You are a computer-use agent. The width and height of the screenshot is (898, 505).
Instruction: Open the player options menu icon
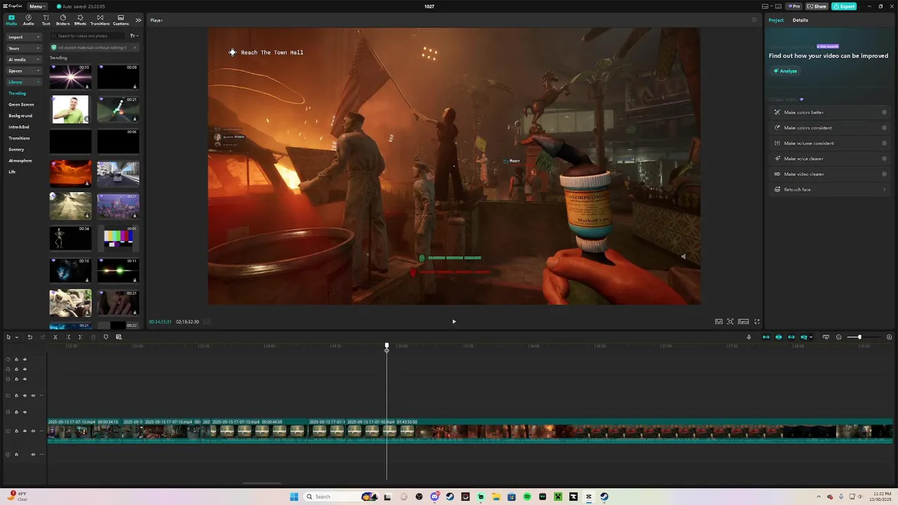(754, 20)
